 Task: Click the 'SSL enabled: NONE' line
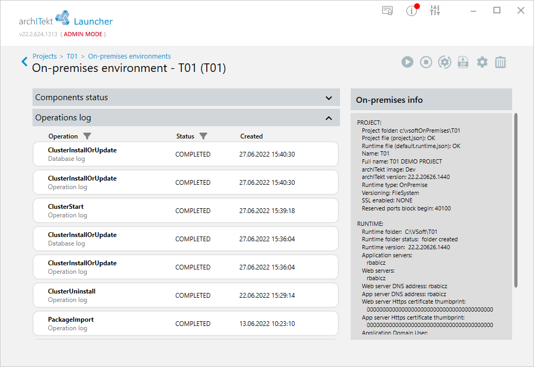(387, 200)
